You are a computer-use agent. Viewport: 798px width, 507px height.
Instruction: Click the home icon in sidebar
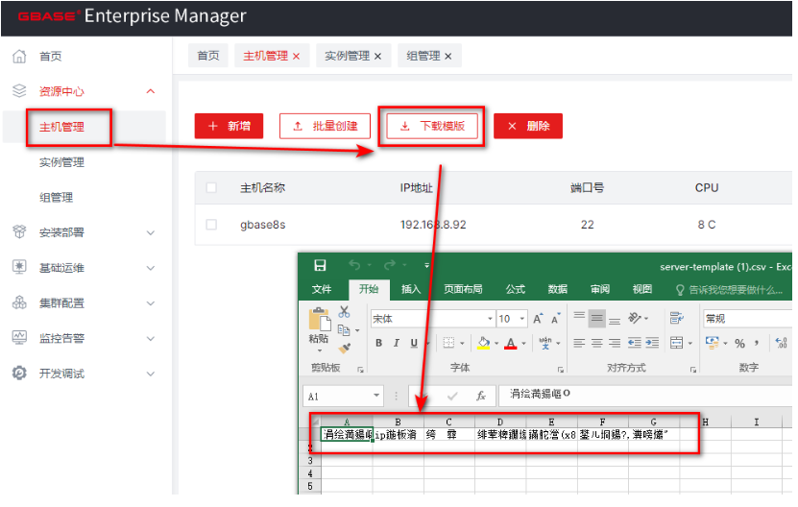point(19,57)
